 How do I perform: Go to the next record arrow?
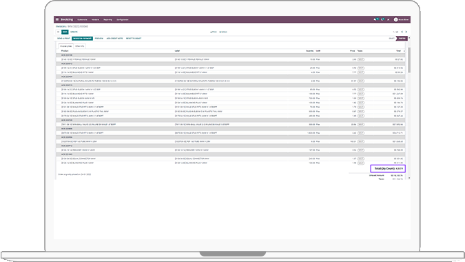[x=406, y=32]
